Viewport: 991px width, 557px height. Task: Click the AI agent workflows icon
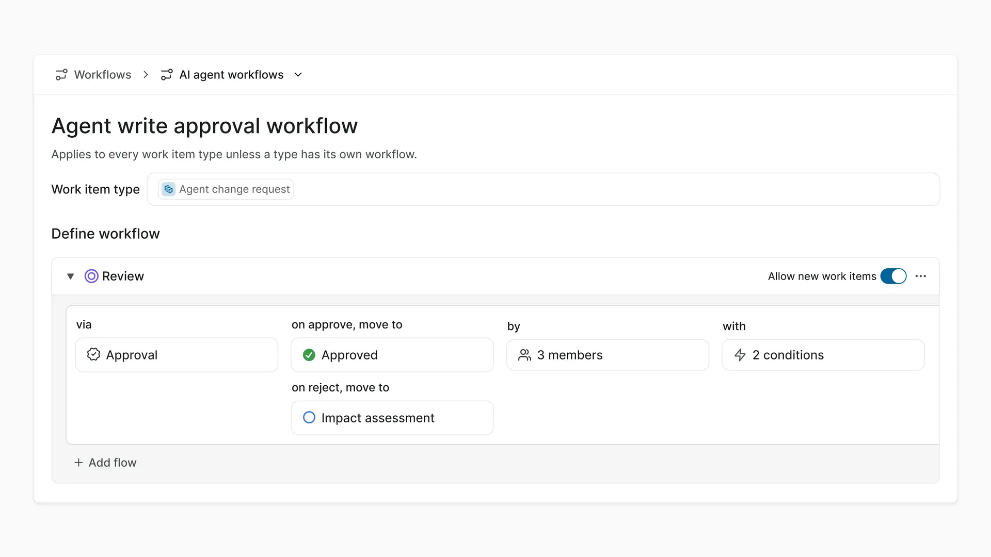pyautogui.click(x=167, y=75)
